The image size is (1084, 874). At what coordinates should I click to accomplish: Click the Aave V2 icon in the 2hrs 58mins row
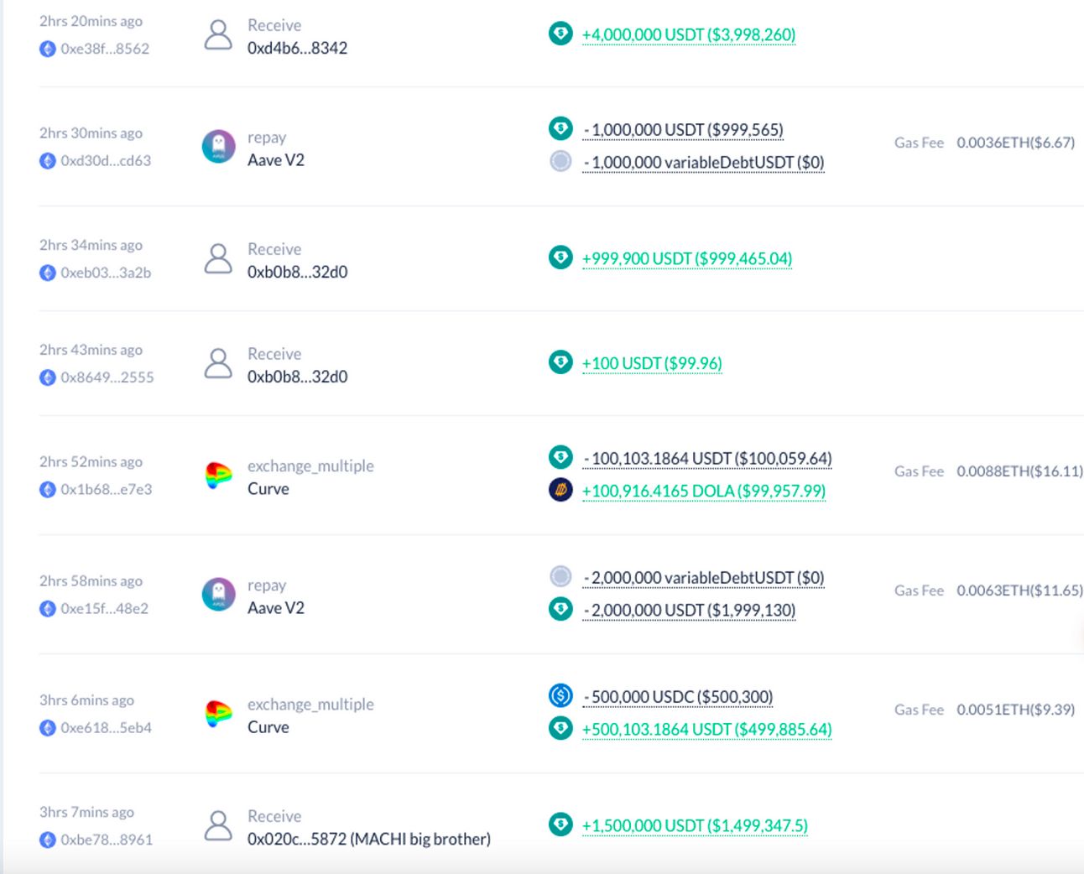pyautogui.click(x=218, y=595)
